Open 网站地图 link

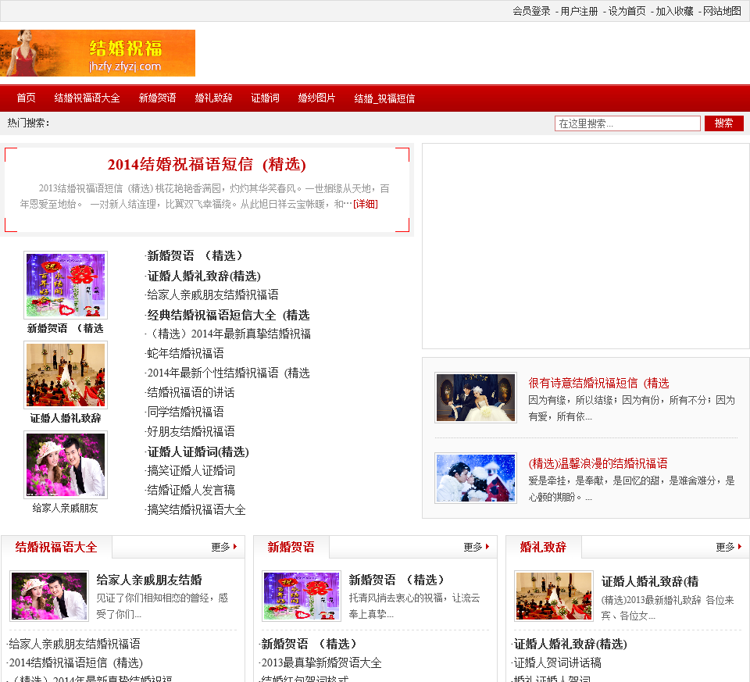coord(722,11)
